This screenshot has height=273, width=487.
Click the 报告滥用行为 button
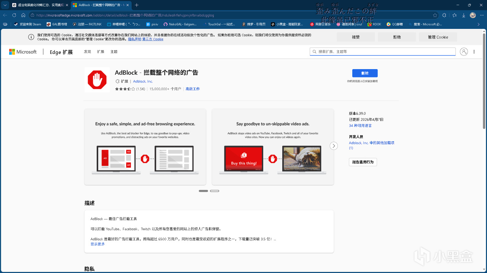pos(363,162)
